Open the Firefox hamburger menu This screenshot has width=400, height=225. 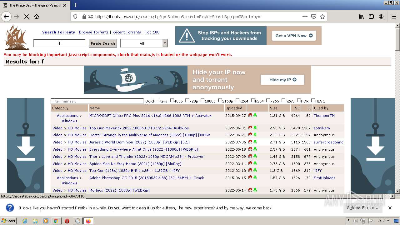click(x=394, y=17)
